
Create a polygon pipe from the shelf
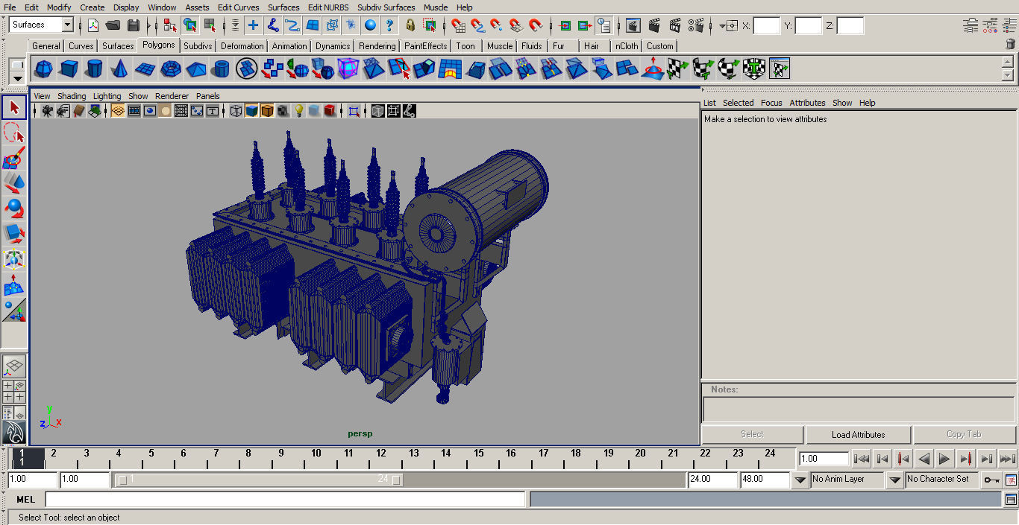coord(221,69)
